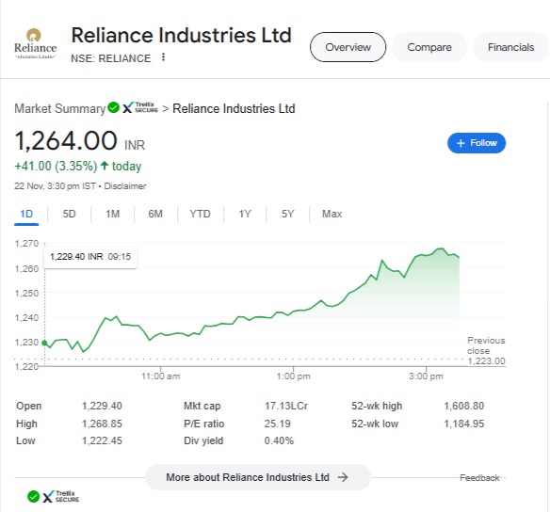Image resolution: width=550 pixels, height=512 pixels.
Task: Open the Financials tab
Action: tap(510, 47)
